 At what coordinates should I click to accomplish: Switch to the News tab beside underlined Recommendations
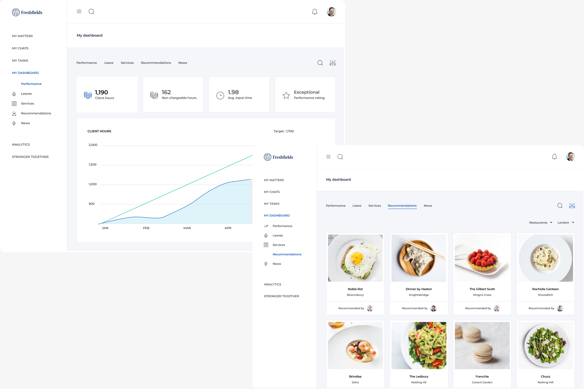pos(428,206)
